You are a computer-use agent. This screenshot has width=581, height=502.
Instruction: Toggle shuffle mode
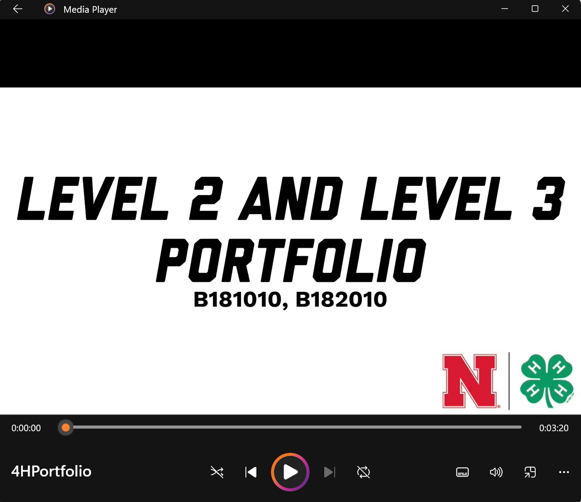(x=217, y=472)
